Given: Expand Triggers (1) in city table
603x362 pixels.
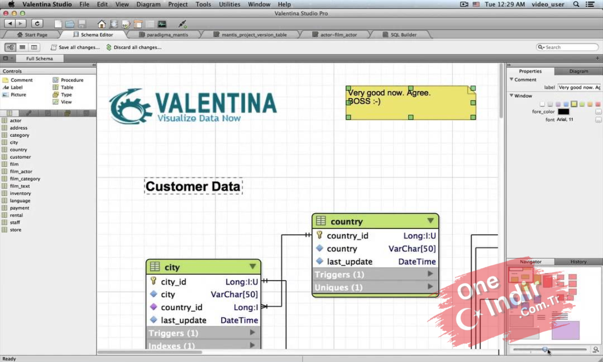Looking at the screenshot, I should (x=253, y=333).
